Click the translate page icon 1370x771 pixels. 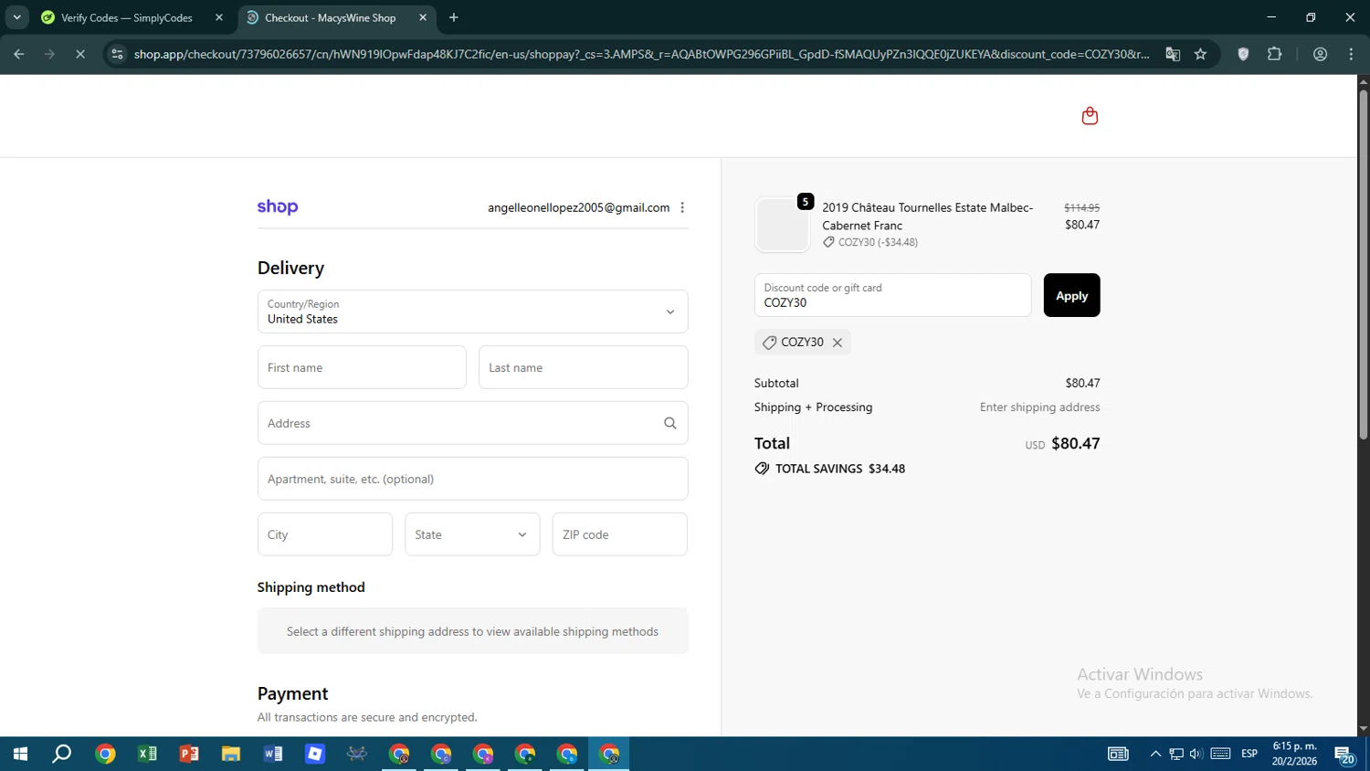pyautogui.click(x=1173, y=54)
